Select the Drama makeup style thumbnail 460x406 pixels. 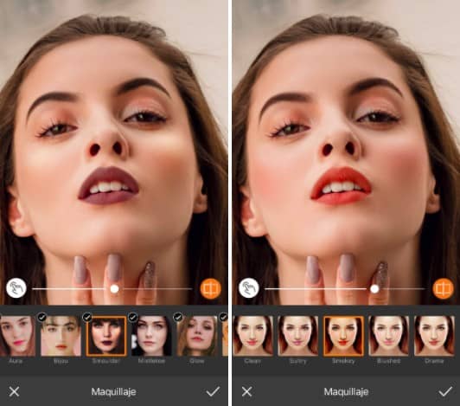(434, 336)
